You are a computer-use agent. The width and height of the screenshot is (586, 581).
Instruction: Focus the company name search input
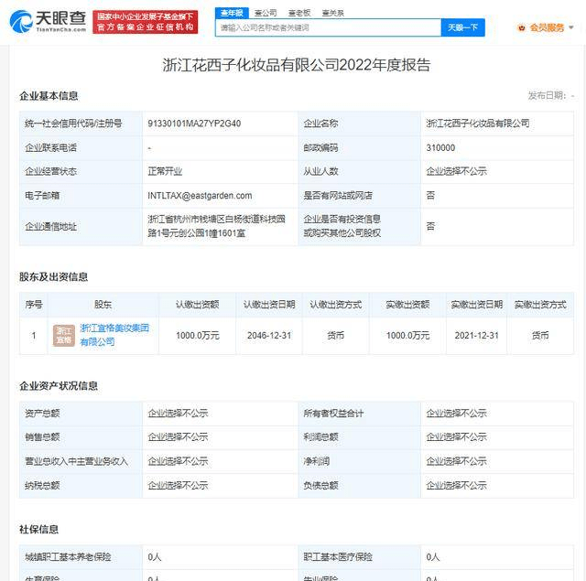click(328, 28)
